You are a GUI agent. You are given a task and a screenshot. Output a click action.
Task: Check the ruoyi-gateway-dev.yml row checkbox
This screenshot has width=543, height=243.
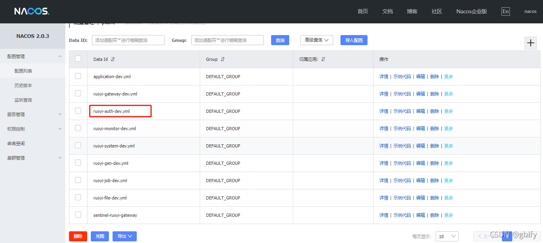tap(78, 93)
